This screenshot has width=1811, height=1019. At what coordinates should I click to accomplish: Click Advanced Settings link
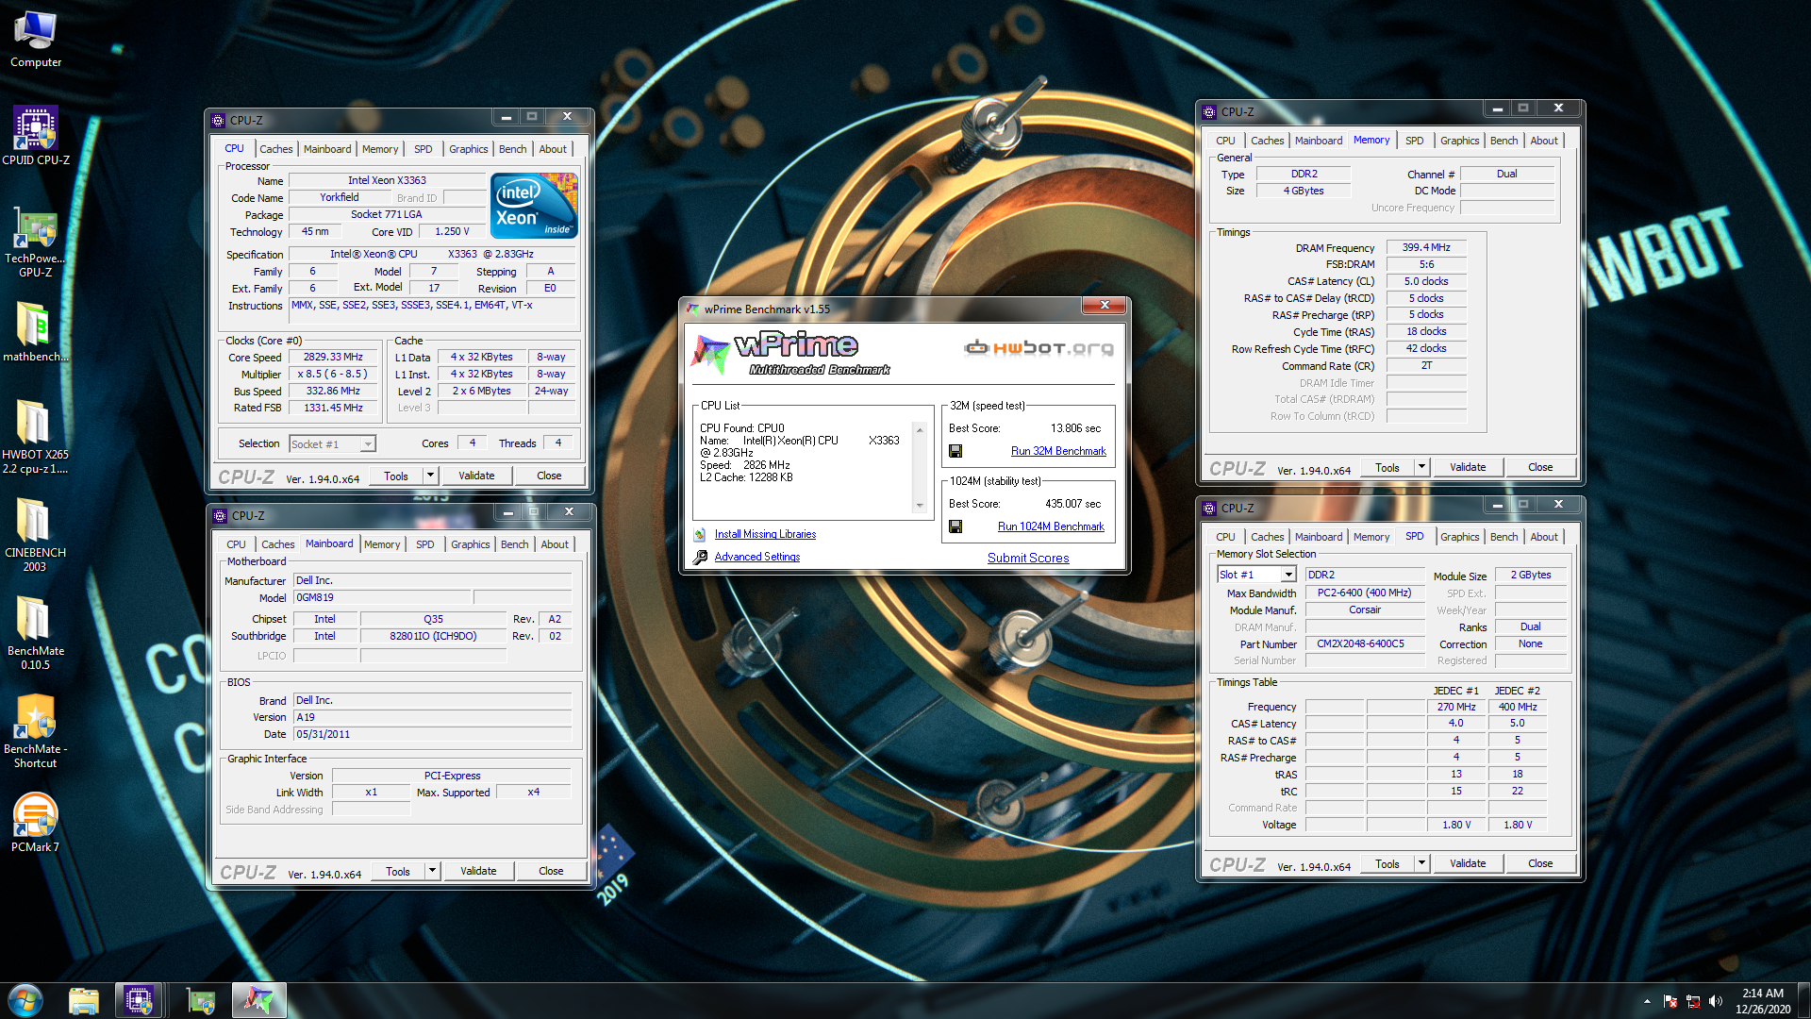756,557
